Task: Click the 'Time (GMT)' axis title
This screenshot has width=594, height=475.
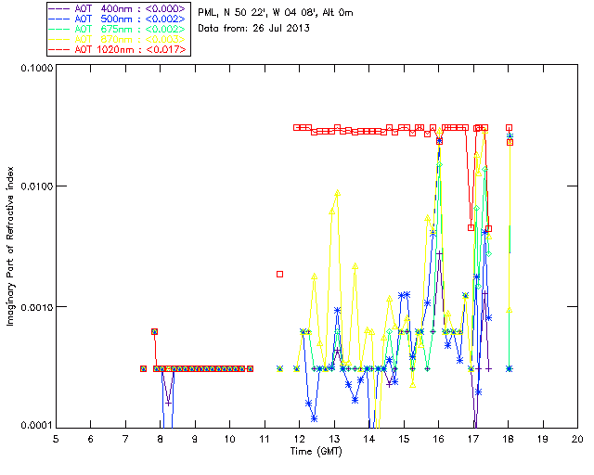Action: [316, 452]
